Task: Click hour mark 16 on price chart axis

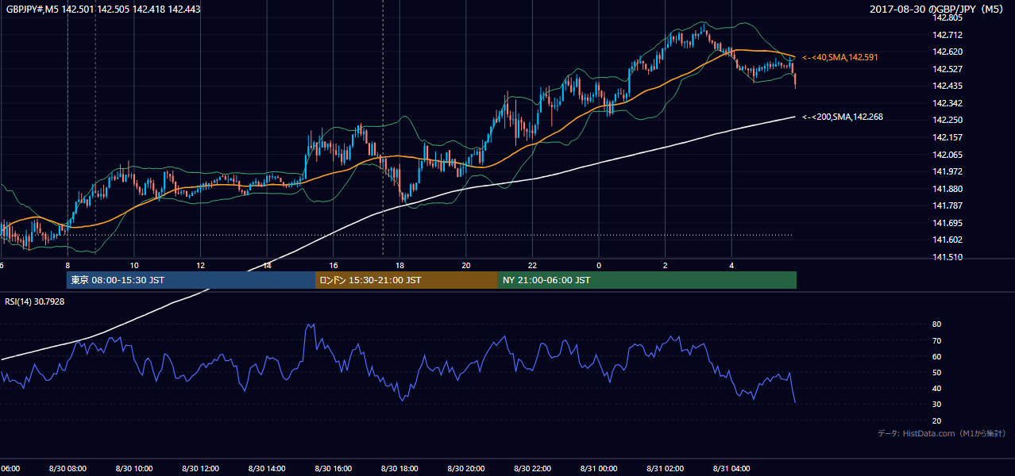Action: (x=334, y=266)
